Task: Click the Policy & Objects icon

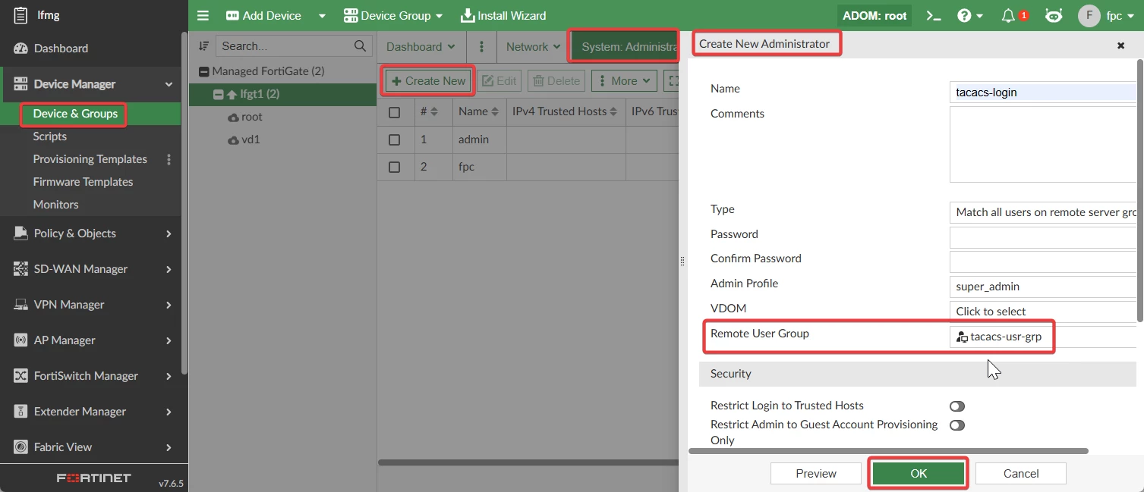Action: pos(20,233)
